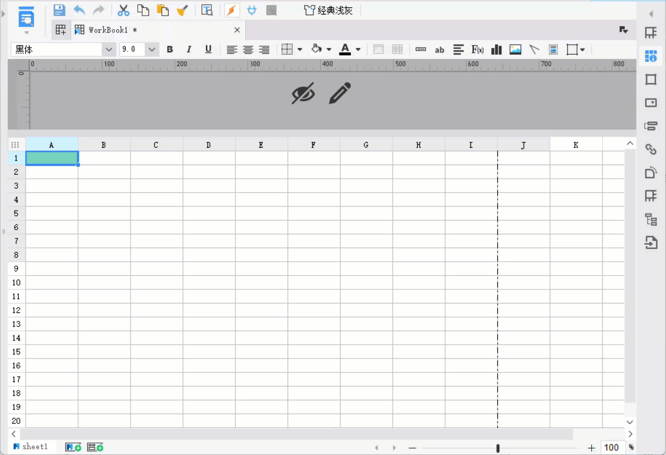Zoom out with the minus button
This screenshot has width=666, height=455.
click(x=412, y=448)
